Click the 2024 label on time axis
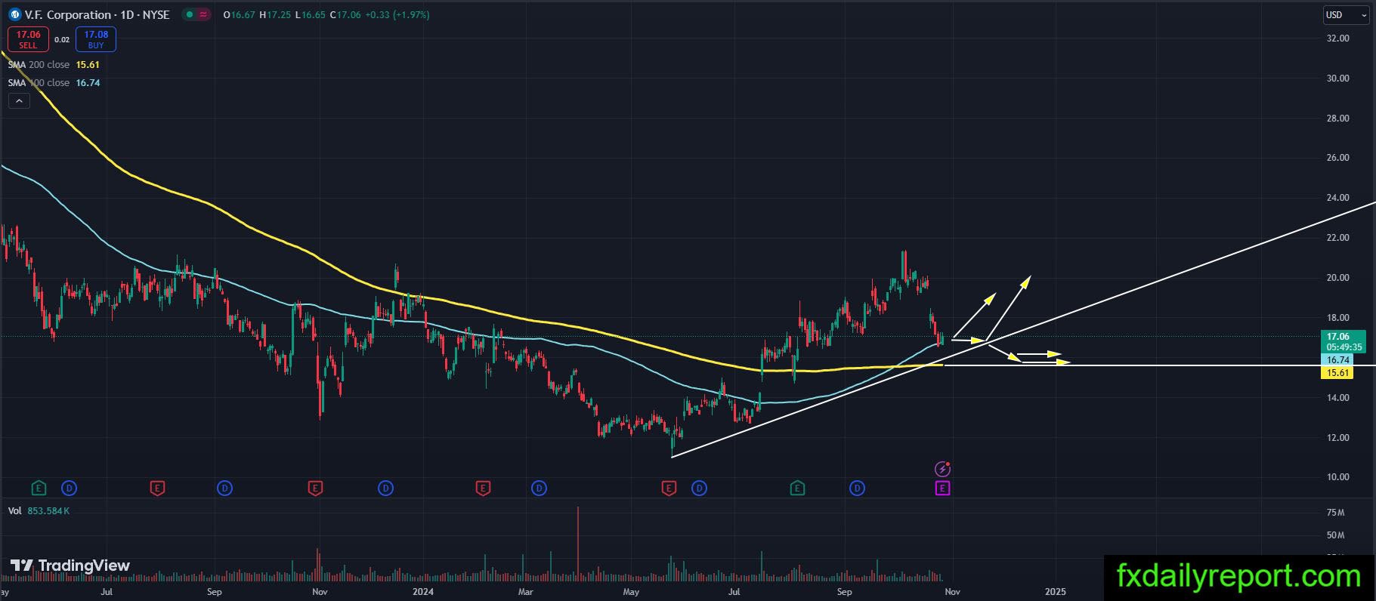 pos(423,592)
